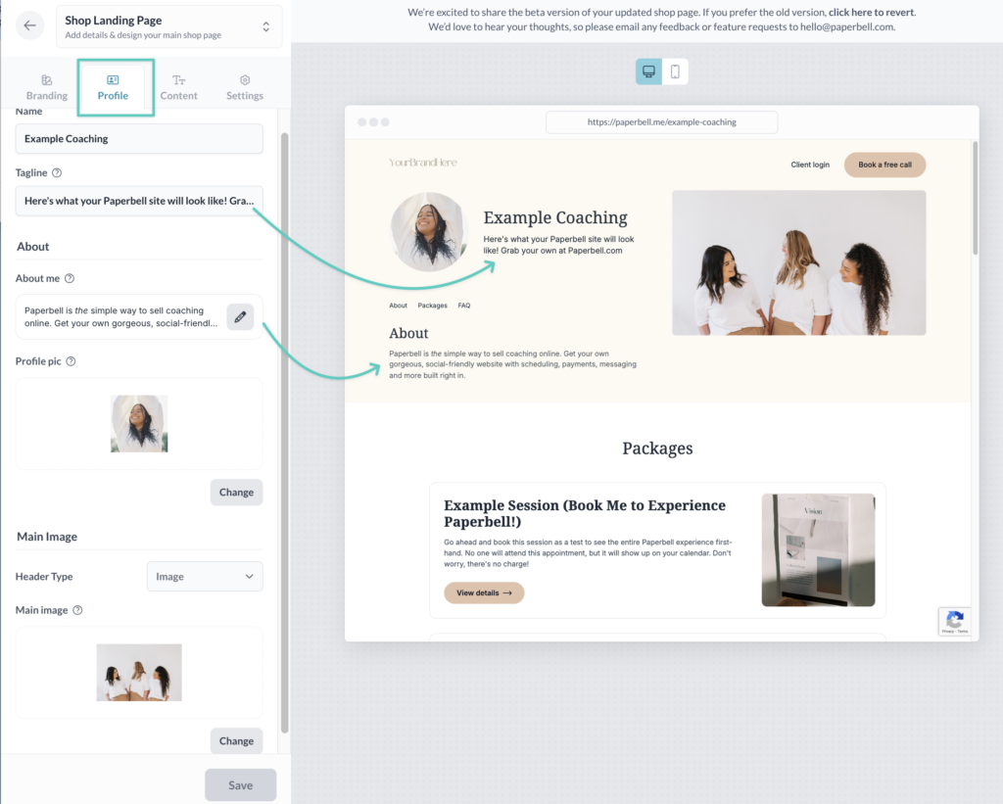Click the Profile pic help icon

72,361
